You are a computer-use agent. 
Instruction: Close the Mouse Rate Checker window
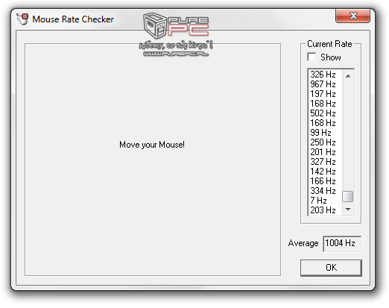click(352, 16)
